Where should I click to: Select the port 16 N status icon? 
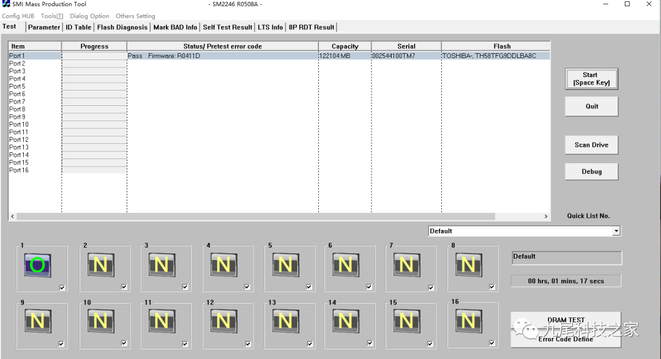(x=468, y=320)
